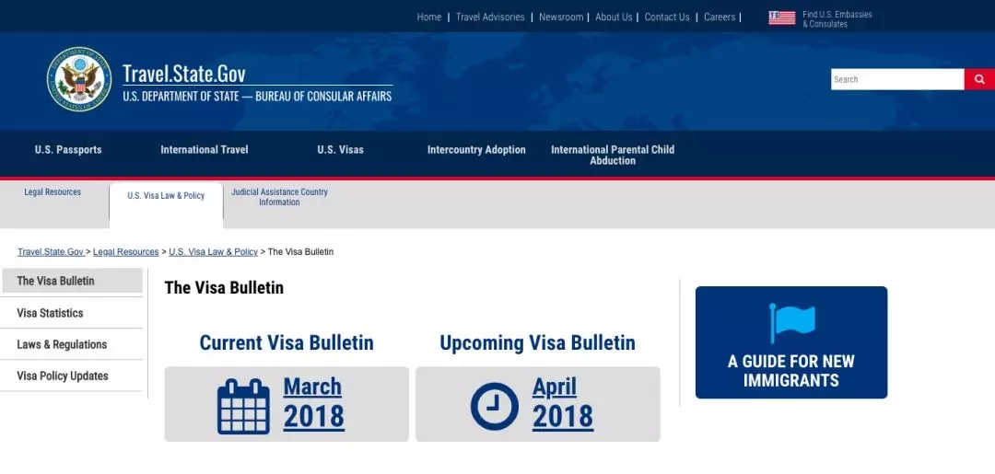The width and height of the screenshot is (995, 474).
Task: Click the Upcoming Visa Bulletin heading
Action: click(537, 342)
